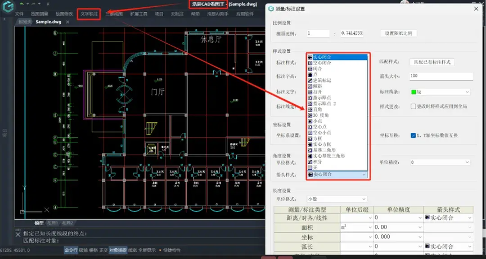Screen dimensions: 486x259
Task: Close the command line with its X icon
Action: pyautogui.click(x=18, y=234)
